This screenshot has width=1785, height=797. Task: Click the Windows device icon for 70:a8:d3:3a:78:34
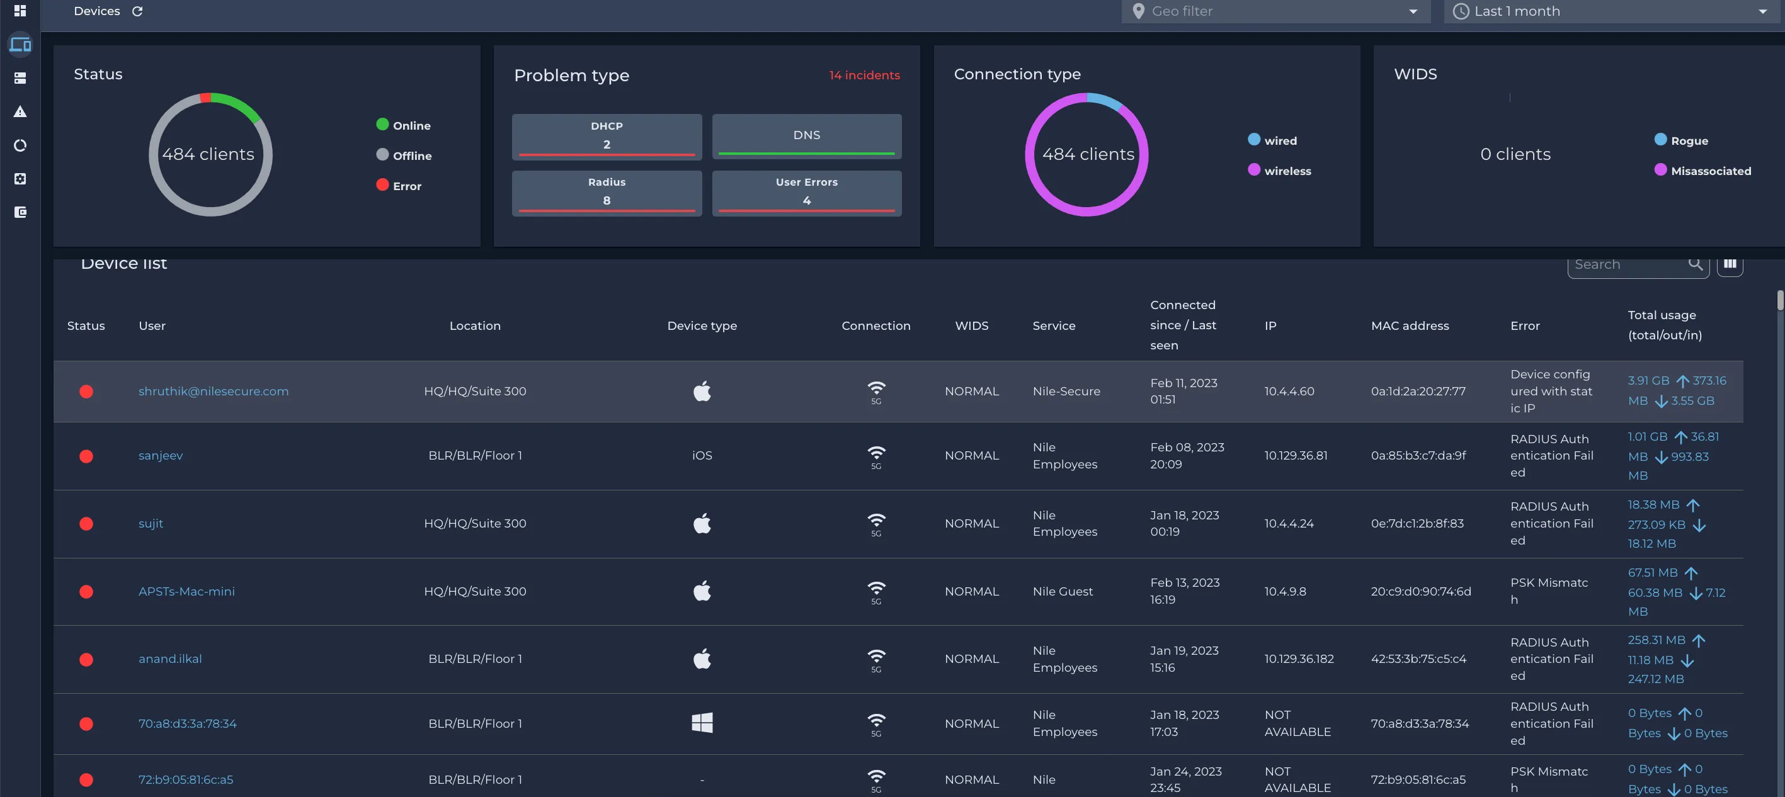click(x=702, y=723)
